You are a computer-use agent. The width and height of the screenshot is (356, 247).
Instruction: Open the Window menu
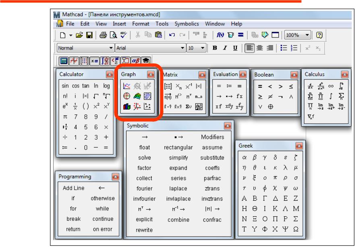(215, 24)
